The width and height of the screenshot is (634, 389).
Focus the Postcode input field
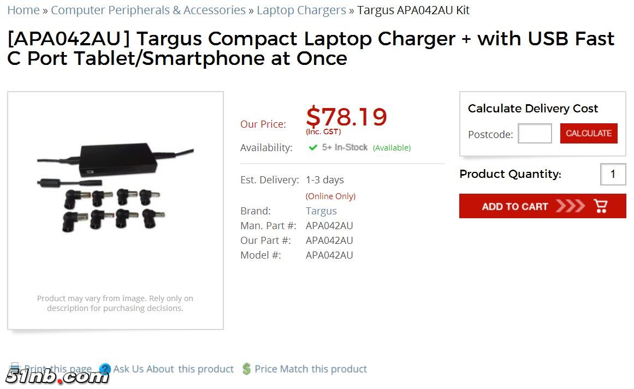534,134
